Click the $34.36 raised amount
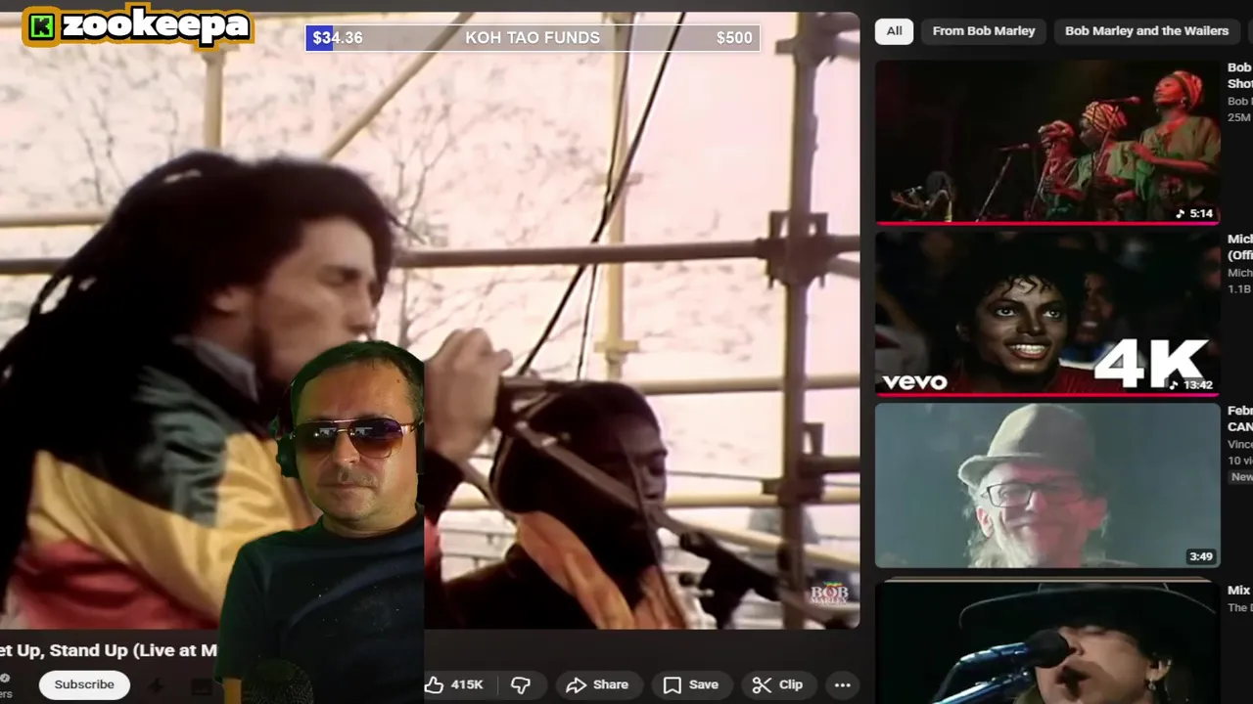 click(338, 37)
